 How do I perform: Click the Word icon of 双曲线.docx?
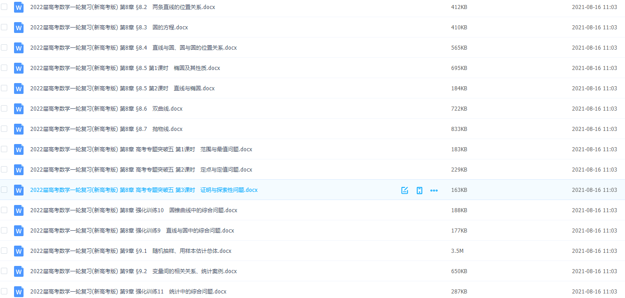click(19, 109)
